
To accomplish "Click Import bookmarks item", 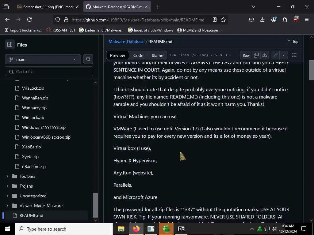I will pyautogui.click(x=23, y=30).
